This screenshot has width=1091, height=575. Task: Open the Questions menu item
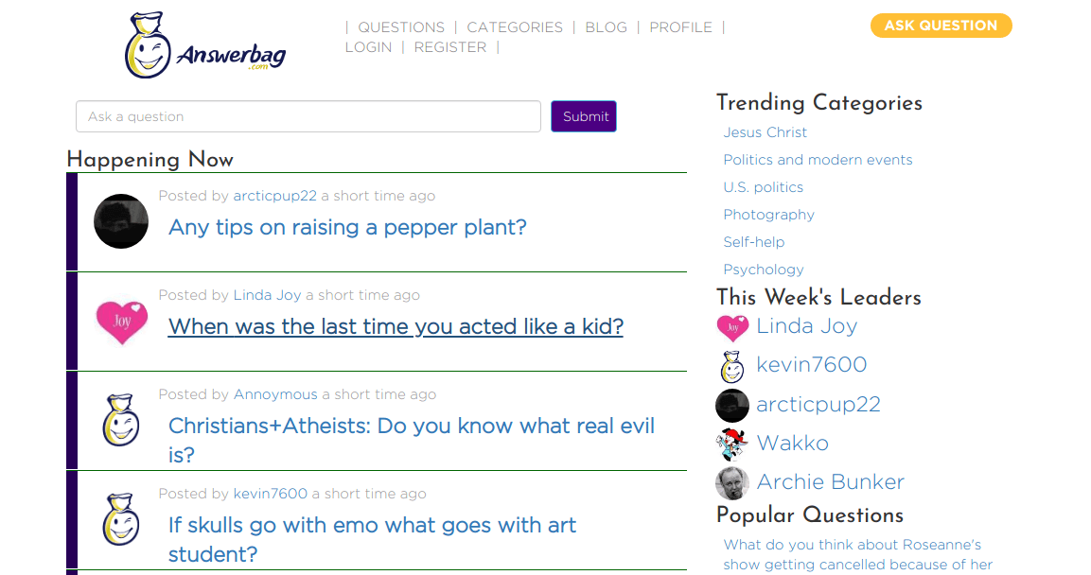point(401,27)
